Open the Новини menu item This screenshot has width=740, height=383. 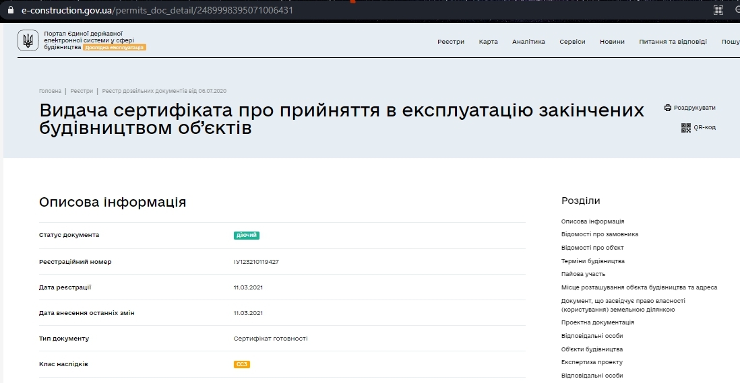click(x=612, y=42)
